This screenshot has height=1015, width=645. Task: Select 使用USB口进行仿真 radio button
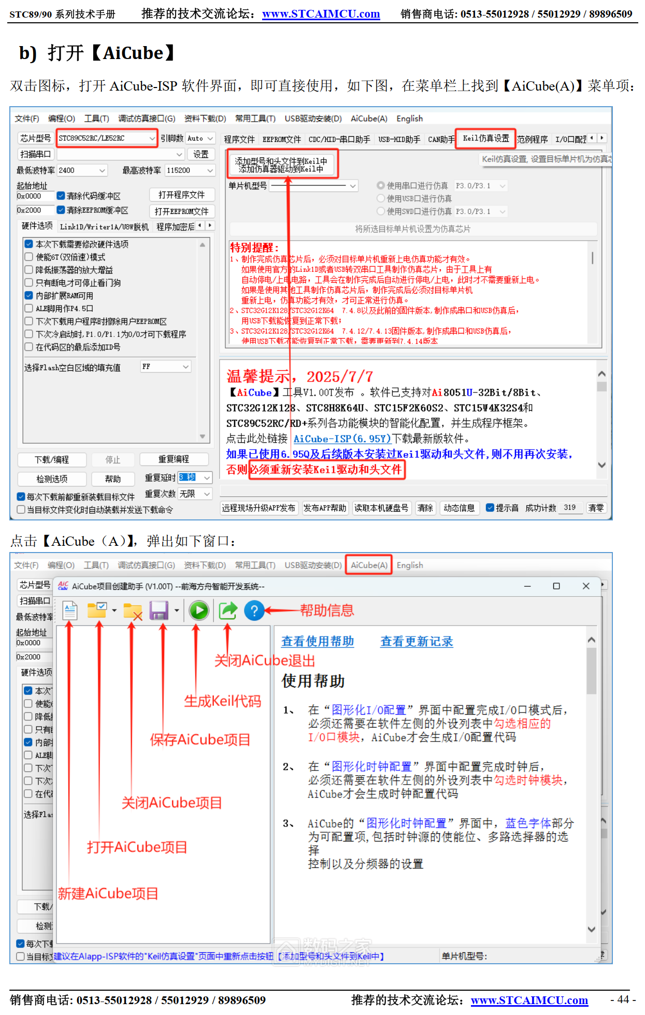[381, 198]
